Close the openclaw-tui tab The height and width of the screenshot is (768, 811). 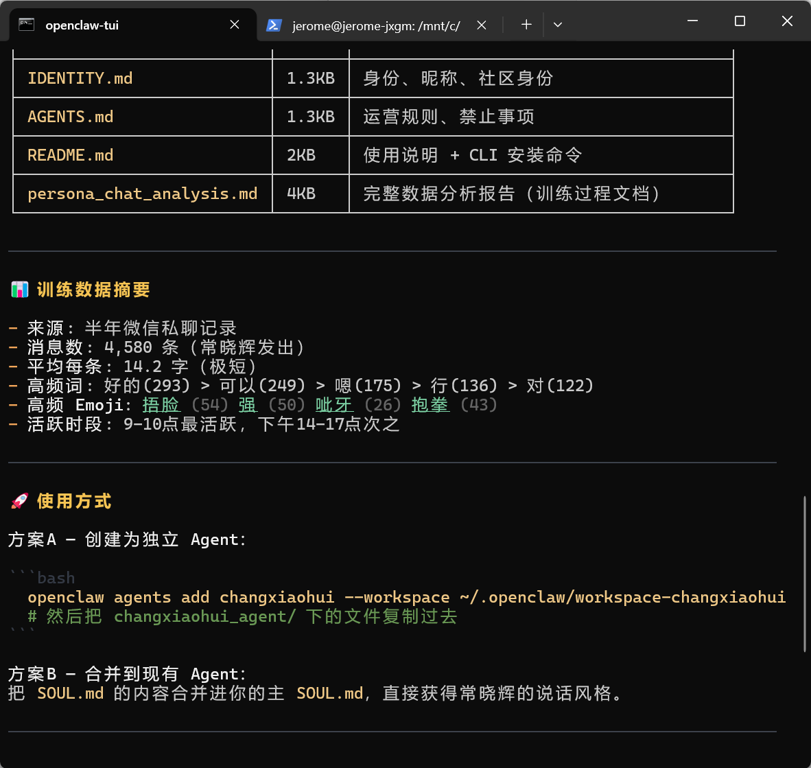pos(235,25)
